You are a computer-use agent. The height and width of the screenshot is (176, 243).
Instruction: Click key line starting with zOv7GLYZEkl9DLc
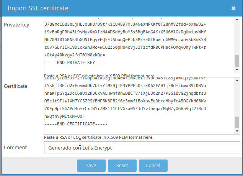coord(125,48)
